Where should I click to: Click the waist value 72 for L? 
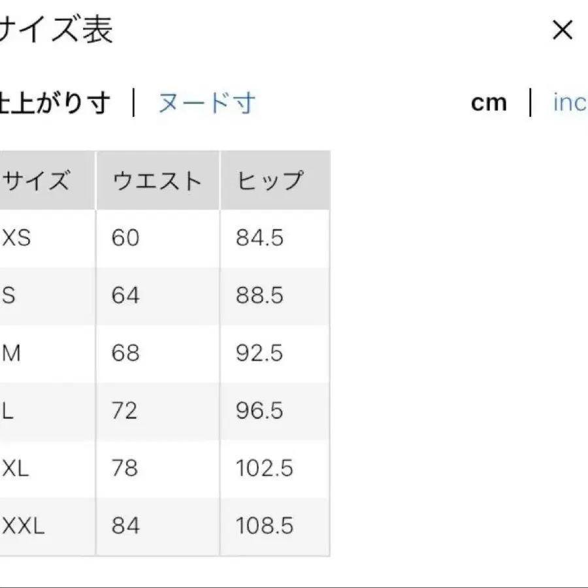126,411
